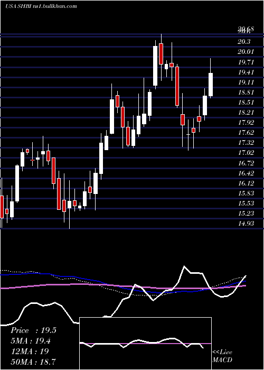The height and width of the screenshot is (370, 264).
Task: Click the 16.72 price axis label
Action: pos(246,163)
